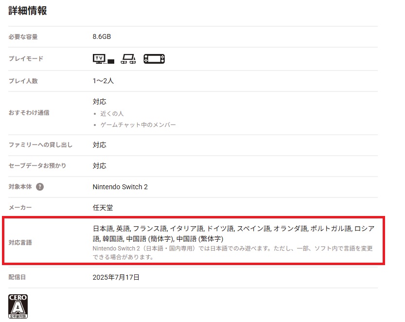Click the tabletop mode play icon
Viewport: 405px width, 322px height.
(128, 59)
